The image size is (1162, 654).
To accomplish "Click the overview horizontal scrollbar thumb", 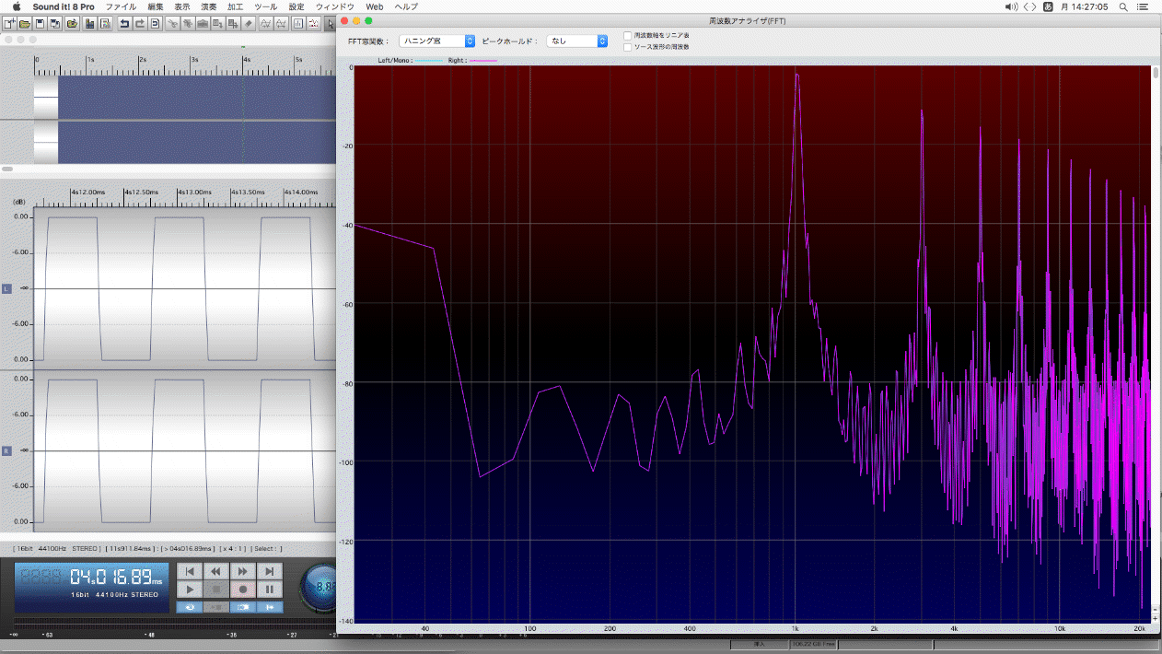I will [7, 169].
